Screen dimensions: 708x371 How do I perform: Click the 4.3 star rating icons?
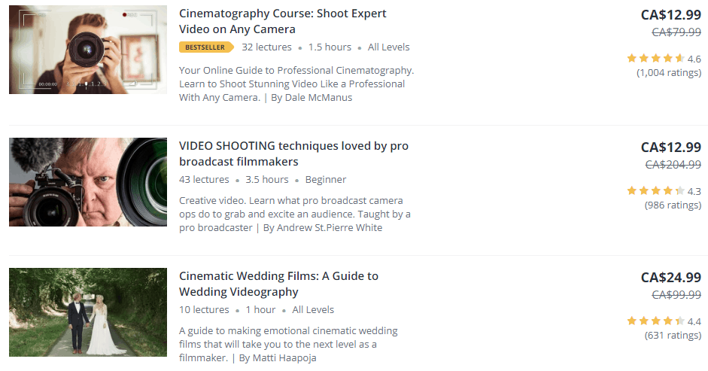point(655,190)
